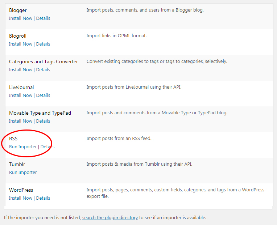Click description about importing from a Blogger blog
Image resolution: width=277 pixels, height=225 pixels.
[145, 10]
